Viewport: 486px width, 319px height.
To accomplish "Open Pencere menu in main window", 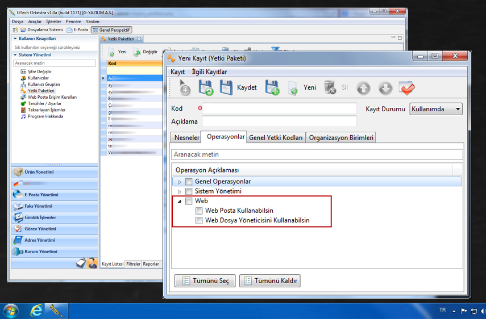I will 73,22.
